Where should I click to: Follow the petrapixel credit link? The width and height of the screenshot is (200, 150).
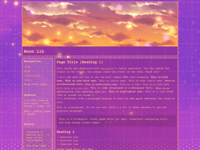(x=107, y=69)
